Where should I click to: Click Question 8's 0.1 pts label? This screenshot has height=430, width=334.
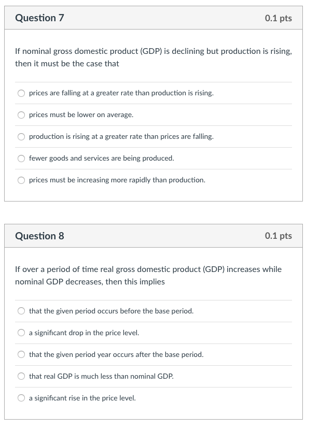279,236
